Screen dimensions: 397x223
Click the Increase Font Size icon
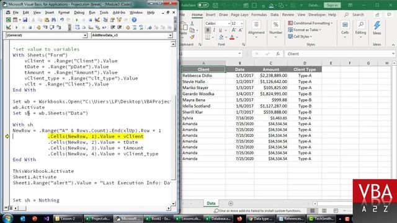[x=234, y=30]
